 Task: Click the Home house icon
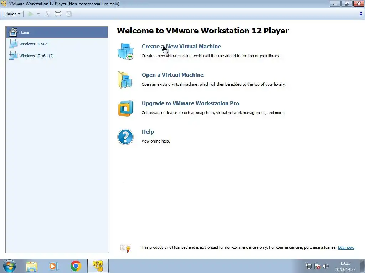tap(13, 32)
